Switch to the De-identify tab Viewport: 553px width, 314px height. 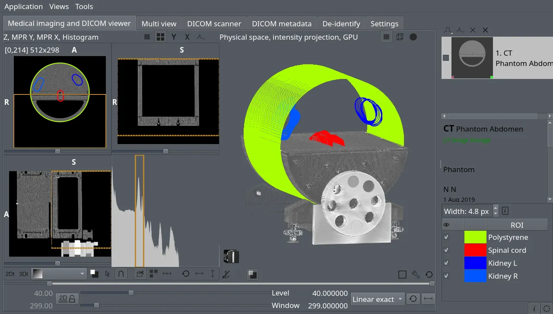[341, 24]
